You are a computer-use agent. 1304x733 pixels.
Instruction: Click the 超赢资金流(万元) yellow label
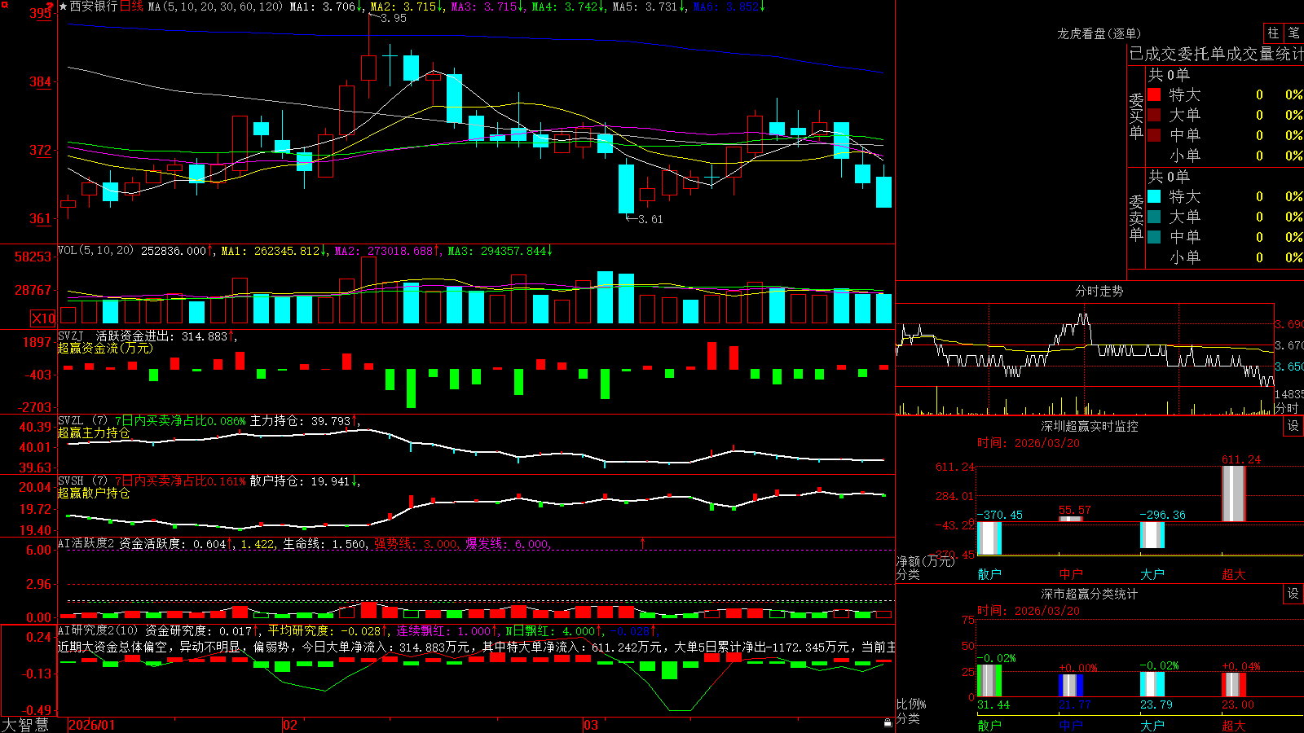(x=105, y=348)
